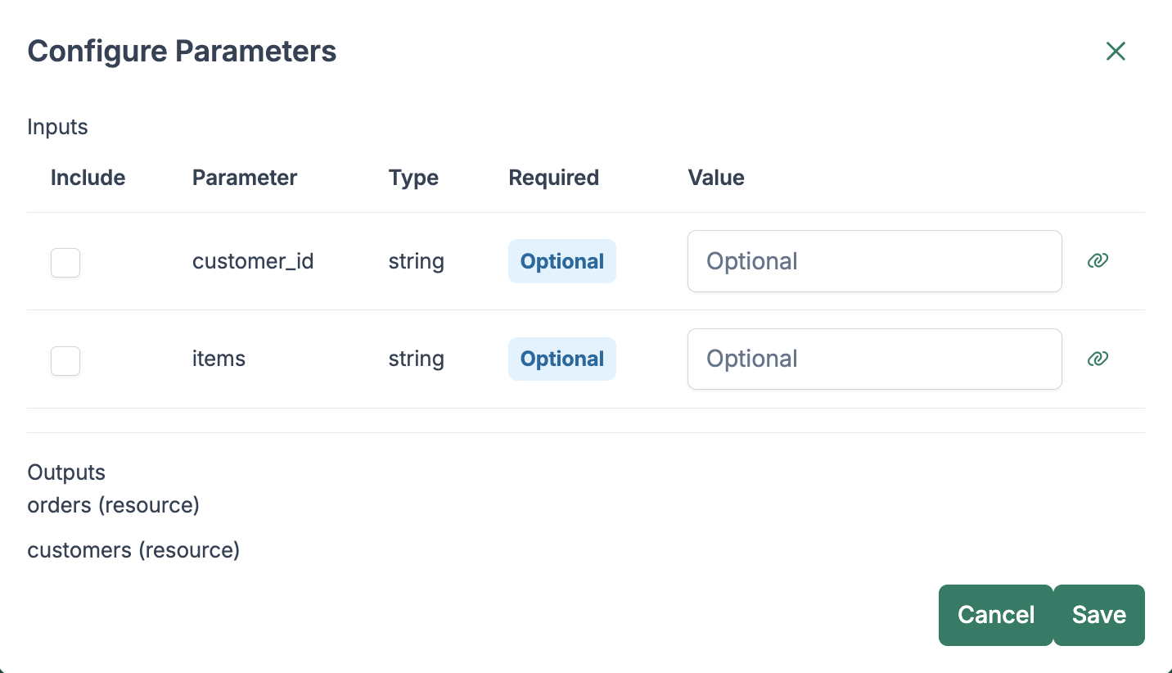Click the Required column header
The height and width of the screenshot is (673, 1172).
pos(553,178)
